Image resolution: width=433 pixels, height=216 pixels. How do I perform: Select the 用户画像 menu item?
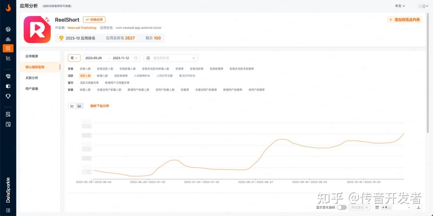[32, 89]
